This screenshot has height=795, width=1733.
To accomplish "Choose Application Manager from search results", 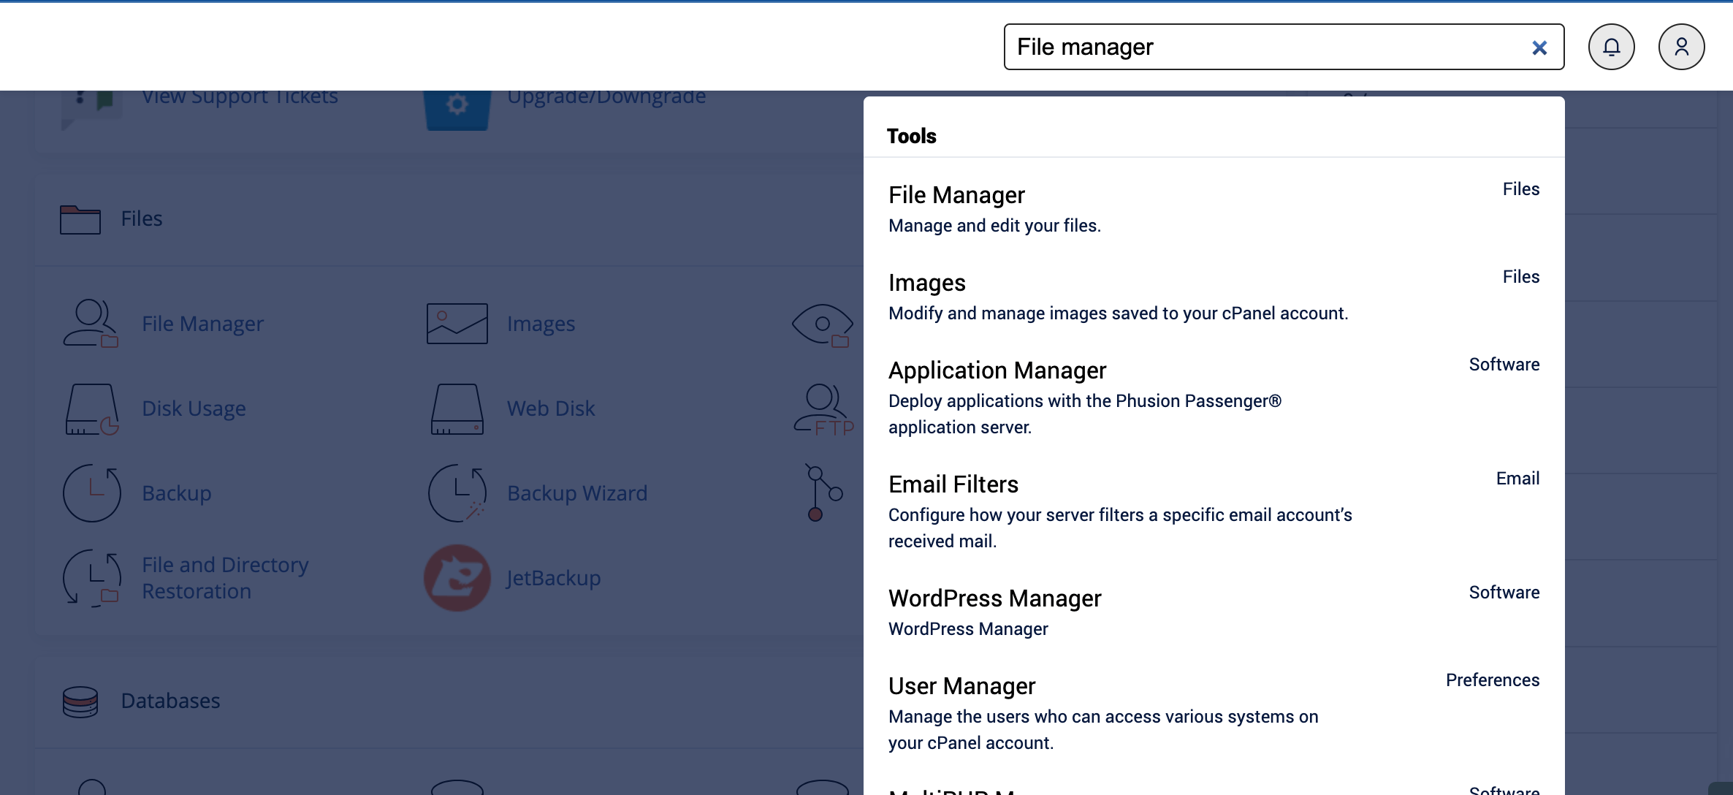I will click(997, 370).
